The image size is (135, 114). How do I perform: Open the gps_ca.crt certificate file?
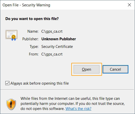coord(87,69)
